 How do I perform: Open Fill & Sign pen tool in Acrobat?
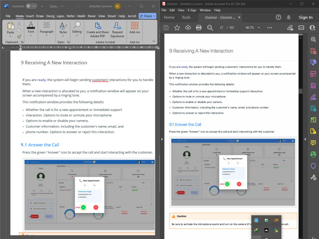(x=313, y=97)
